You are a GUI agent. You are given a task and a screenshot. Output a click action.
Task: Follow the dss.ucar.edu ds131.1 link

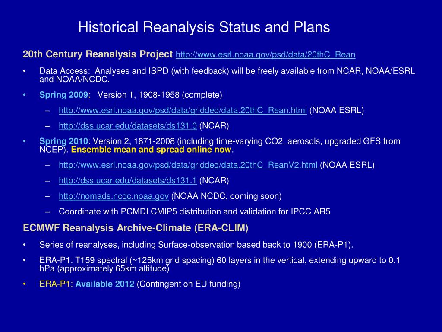tap(128, 180)
